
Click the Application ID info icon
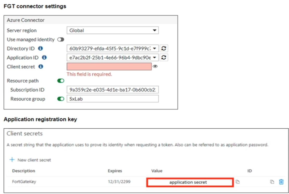(x=44, y=58)
